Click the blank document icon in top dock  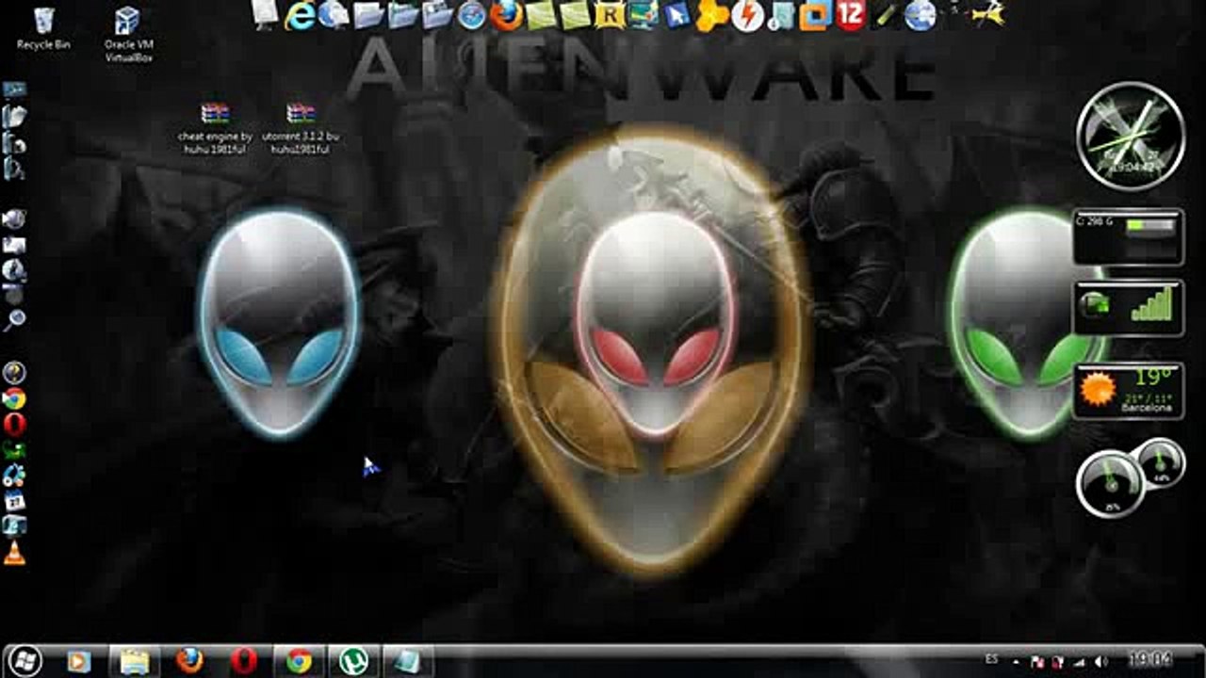tap(266, 14)
